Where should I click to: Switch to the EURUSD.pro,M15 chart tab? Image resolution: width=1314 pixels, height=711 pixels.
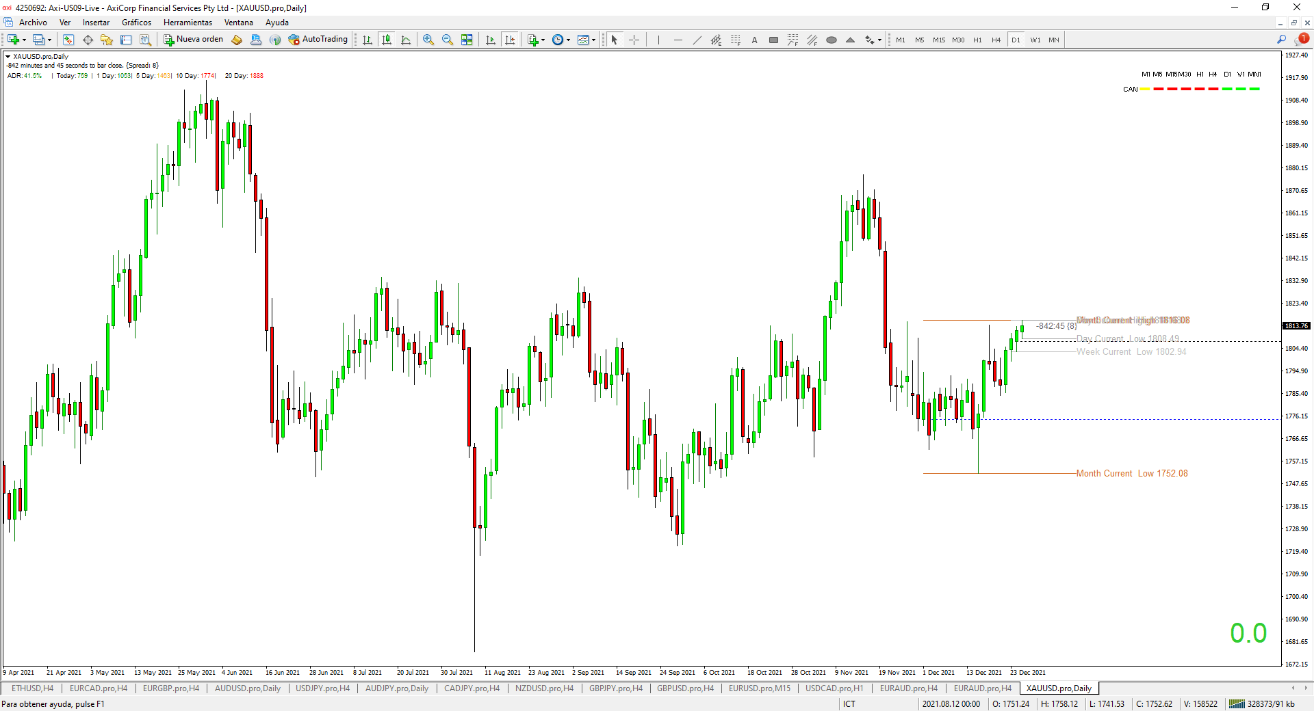coord(759,688)
